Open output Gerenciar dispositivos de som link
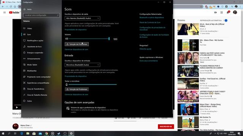Viewport: 243px width, 136px height. pos(76,49)
